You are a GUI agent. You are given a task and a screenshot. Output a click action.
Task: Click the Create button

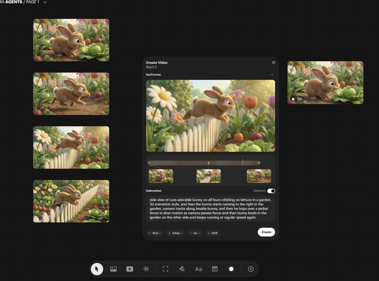tap(266, 232)
